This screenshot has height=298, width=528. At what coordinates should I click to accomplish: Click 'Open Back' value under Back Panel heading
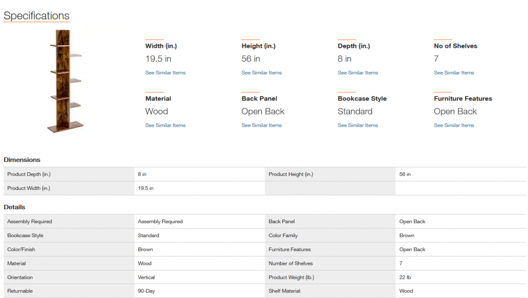tap(263, 111)
